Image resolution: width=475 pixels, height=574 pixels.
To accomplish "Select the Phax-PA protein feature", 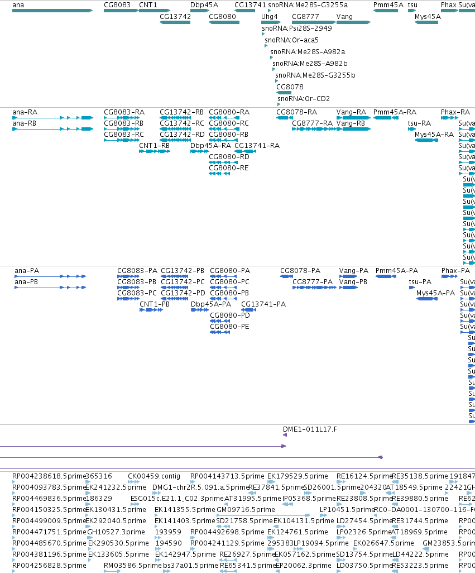I will point(449,276).
